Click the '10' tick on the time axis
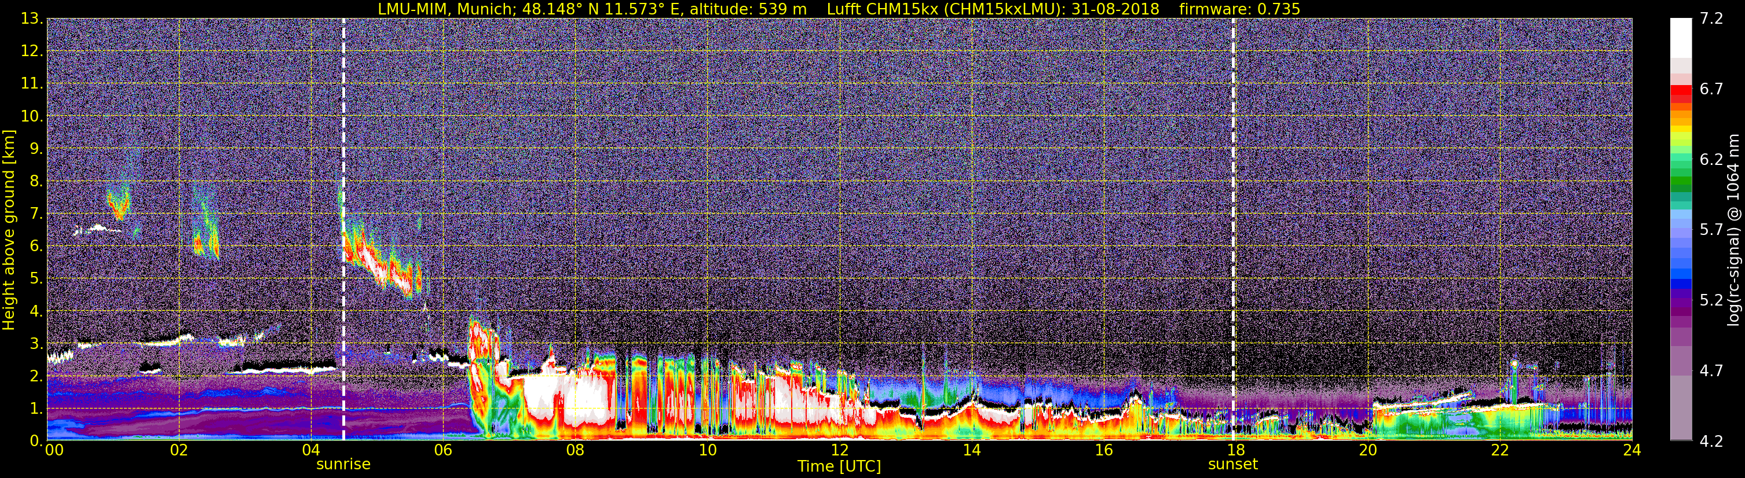The width and height of the screenshot is (1745, 478). (x=707, y=450)
